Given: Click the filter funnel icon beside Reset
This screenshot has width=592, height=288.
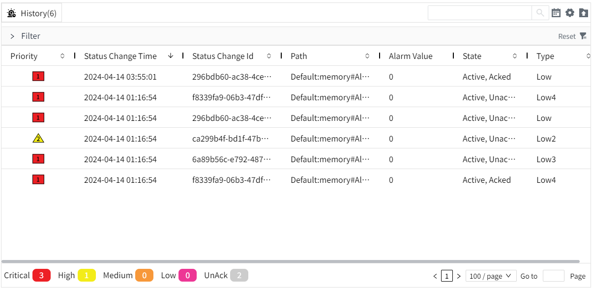Looking at the screenshot, I should [583, 36].
